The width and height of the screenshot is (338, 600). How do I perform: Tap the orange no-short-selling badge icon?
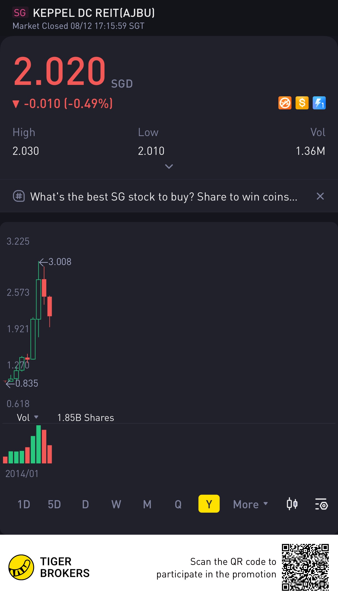pos(285,103)
